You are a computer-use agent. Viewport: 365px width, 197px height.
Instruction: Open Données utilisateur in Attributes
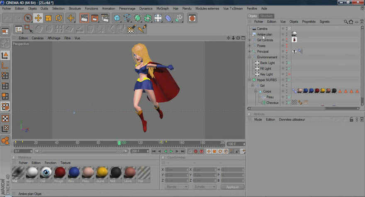point(292,120)
